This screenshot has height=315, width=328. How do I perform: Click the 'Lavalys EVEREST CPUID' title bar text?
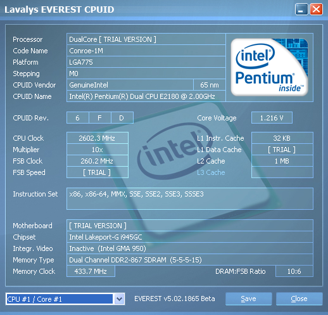click(x=60, y=10)
